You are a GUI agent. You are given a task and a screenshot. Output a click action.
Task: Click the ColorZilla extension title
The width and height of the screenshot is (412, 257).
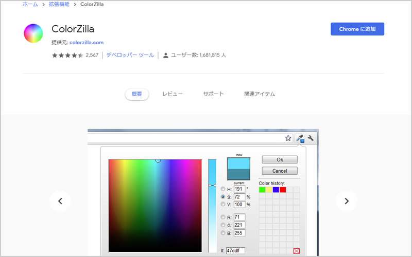(73, 29)
